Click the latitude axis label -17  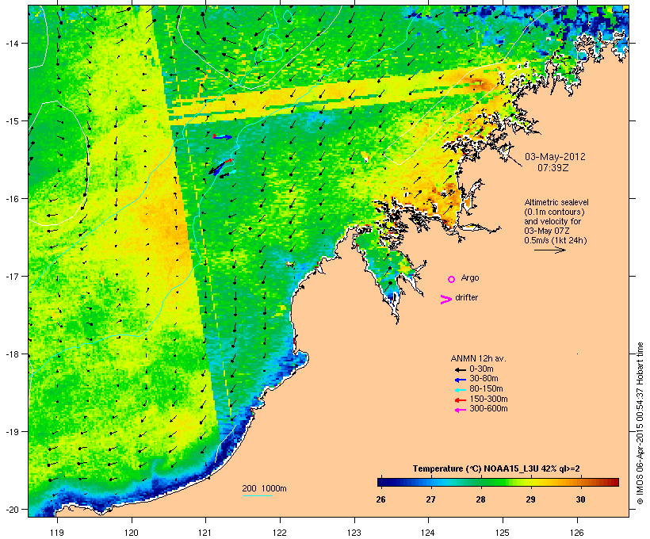11,277
